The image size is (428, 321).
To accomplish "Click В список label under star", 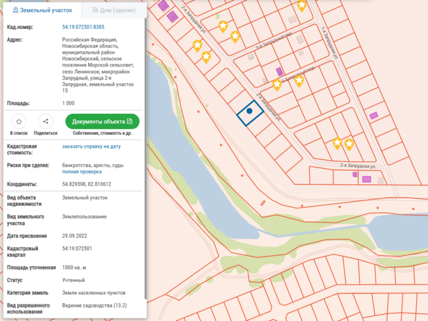I will [x=19, y=133].
